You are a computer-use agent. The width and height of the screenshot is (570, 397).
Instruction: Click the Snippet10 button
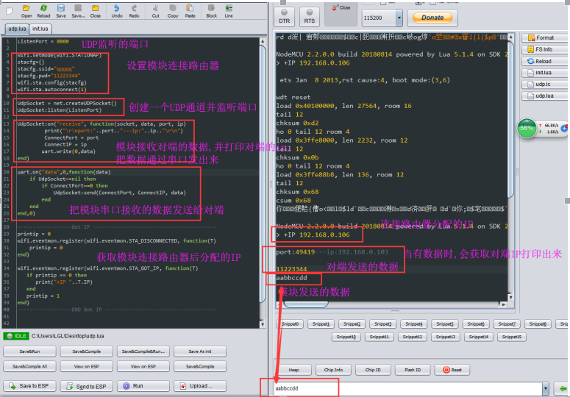click(346, 337)
